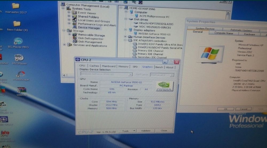Open the Perf Level dropdown in CPU-Z
267x148 pixels.
172,75
